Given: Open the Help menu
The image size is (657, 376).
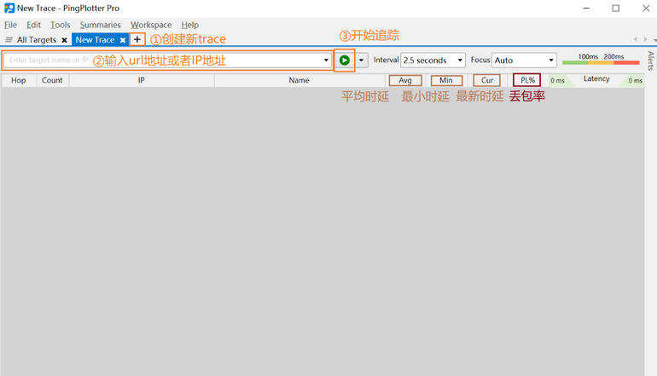Looking at the screenshot, I should click(189, 25).
